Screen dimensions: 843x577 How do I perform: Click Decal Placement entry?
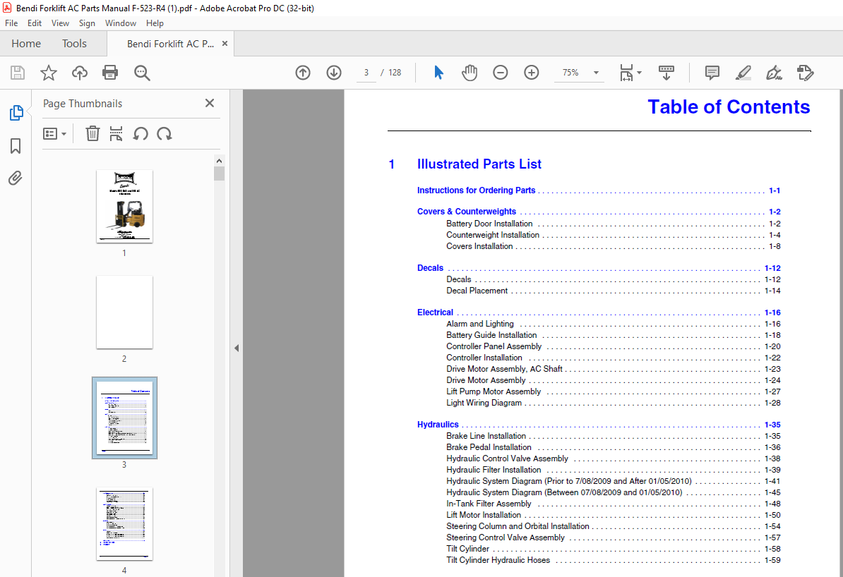pos(477,291)
